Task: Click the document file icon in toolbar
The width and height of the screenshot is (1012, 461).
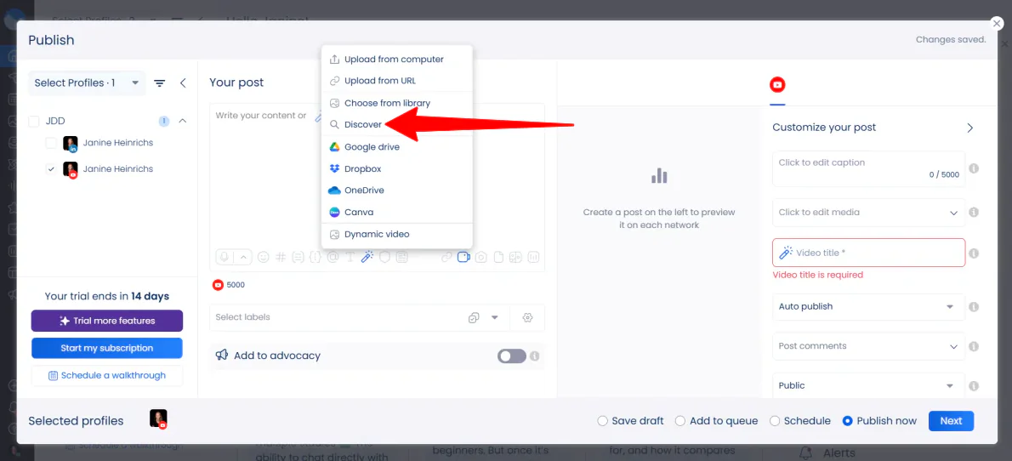Action: pos(498,257)
